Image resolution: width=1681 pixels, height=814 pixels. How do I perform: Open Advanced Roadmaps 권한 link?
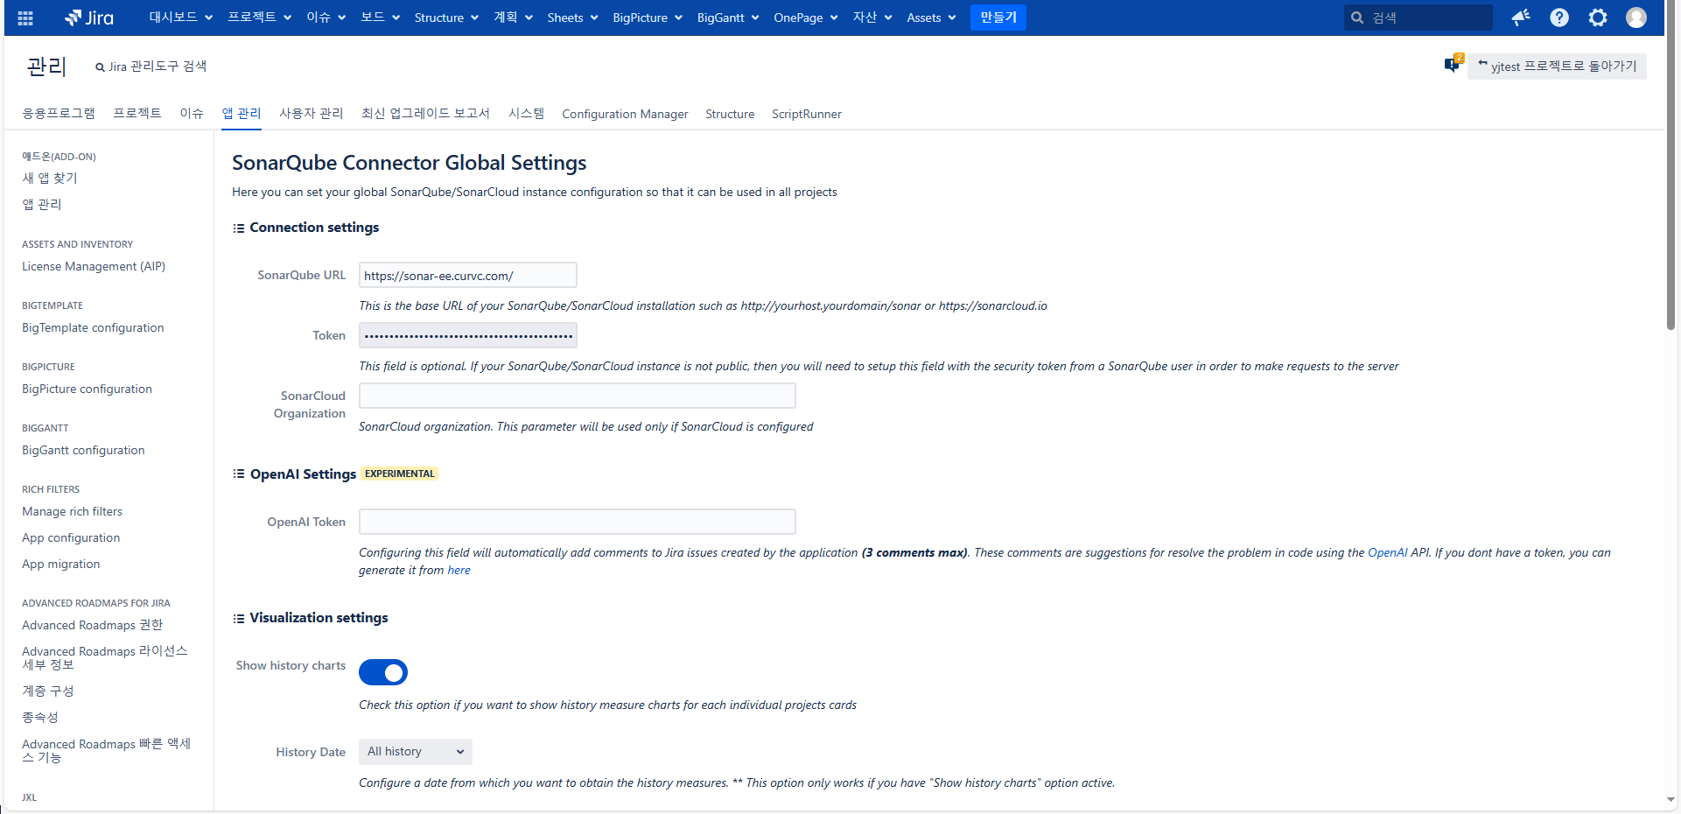click(92, 625)
